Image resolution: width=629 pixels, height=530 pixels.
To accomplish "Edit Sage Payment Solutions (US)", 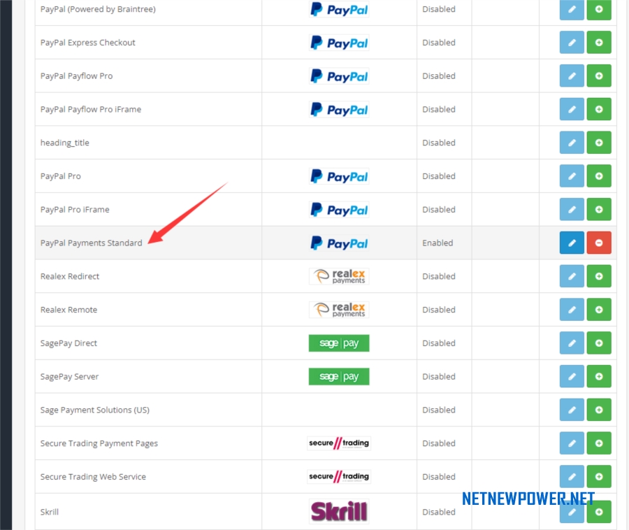I will click(x=572, y=410).
